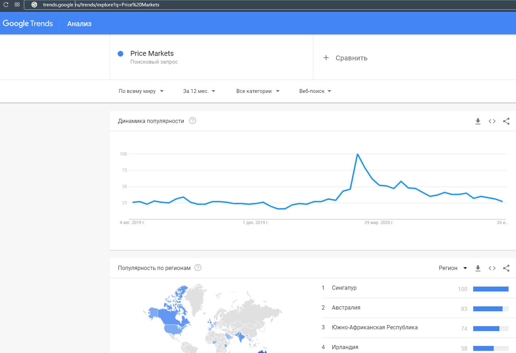Open the Все категории dropdown
This screenshot has height=353, width=516.
click(x=257, y=91)
